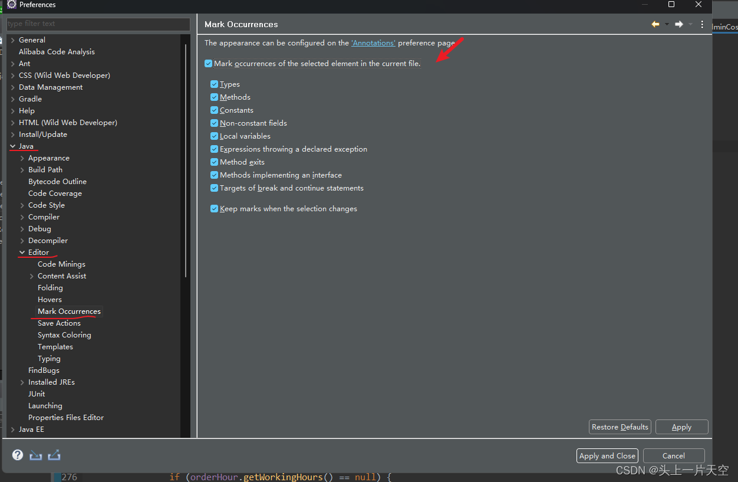Click the Cancel button

tap(674, 456)
